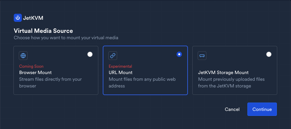This screenshot has width=291, height=129.
Task: Click the JetKVM logo icon
Action: (x=18, y=18)
